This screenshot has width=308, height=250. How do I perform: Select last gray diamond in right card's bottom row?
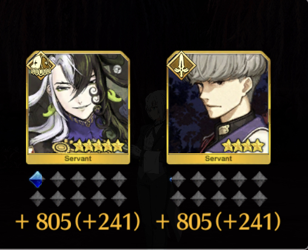(259, 199)
